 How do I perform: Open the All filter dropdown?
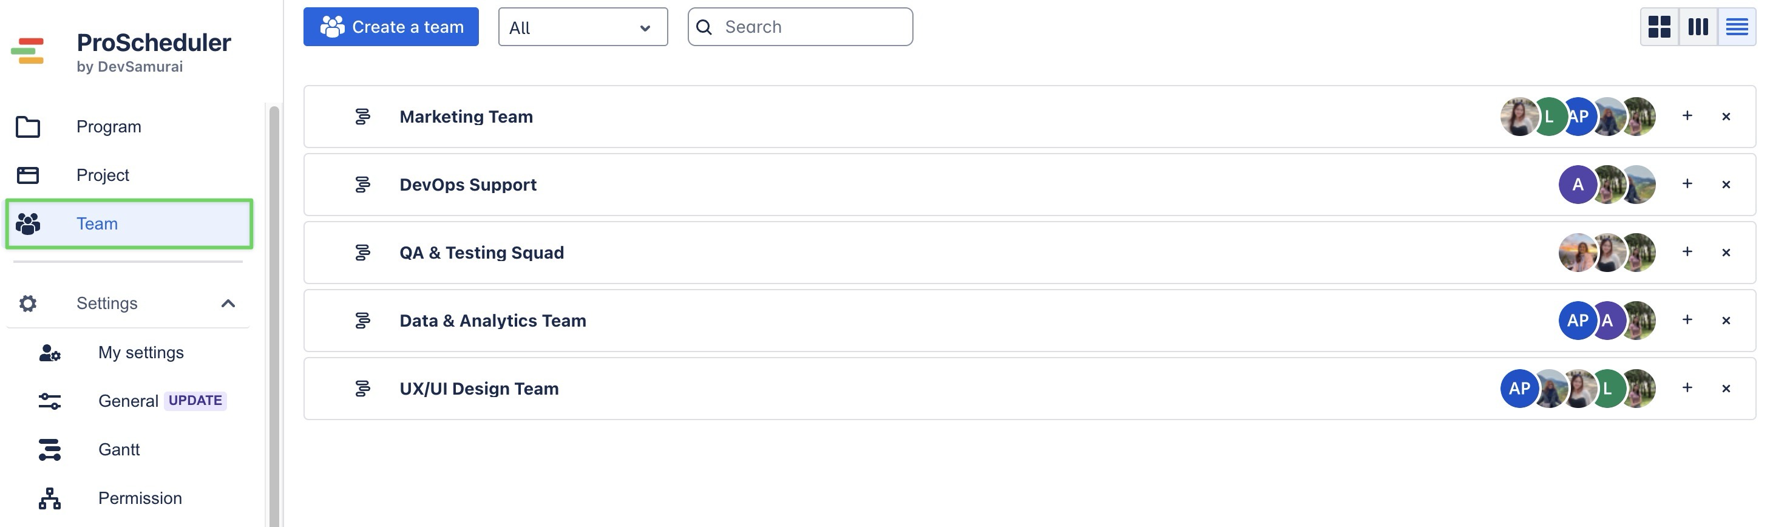click(x=582, y=27)
